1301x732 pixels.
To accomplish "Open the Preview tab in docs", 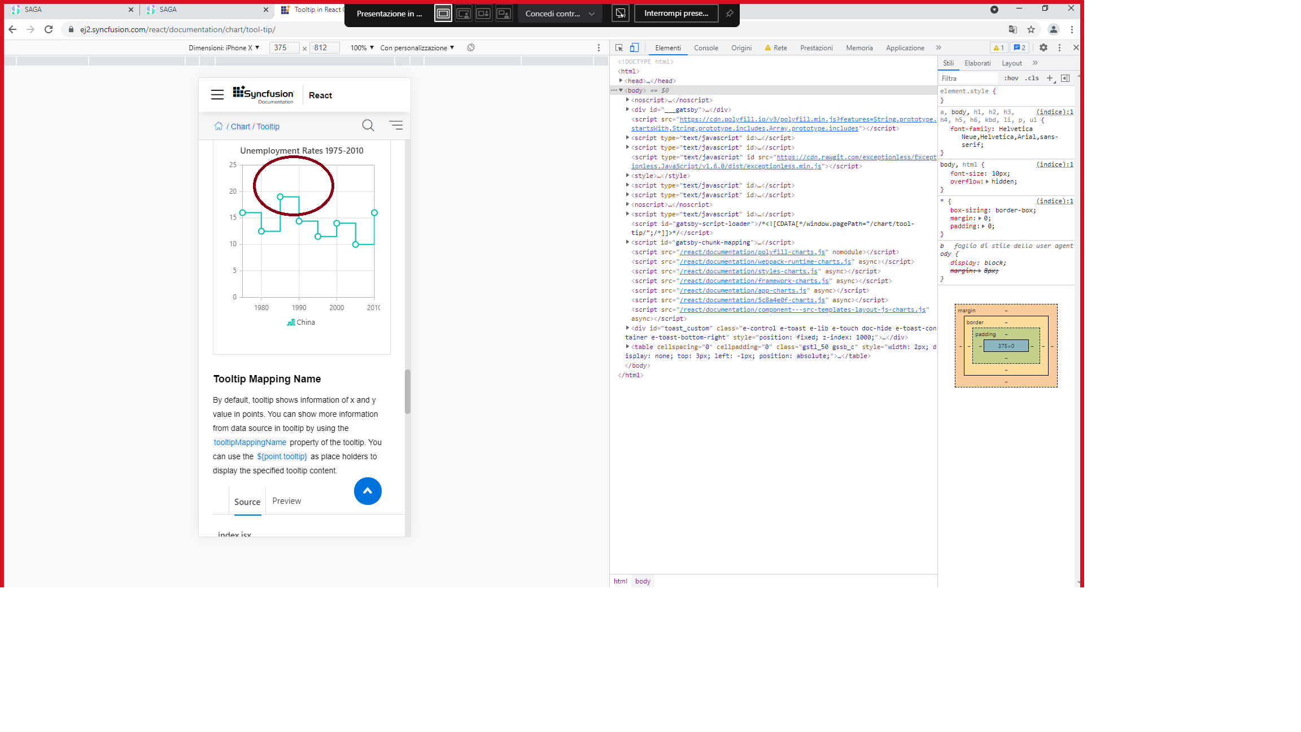I will coord(286,501).
